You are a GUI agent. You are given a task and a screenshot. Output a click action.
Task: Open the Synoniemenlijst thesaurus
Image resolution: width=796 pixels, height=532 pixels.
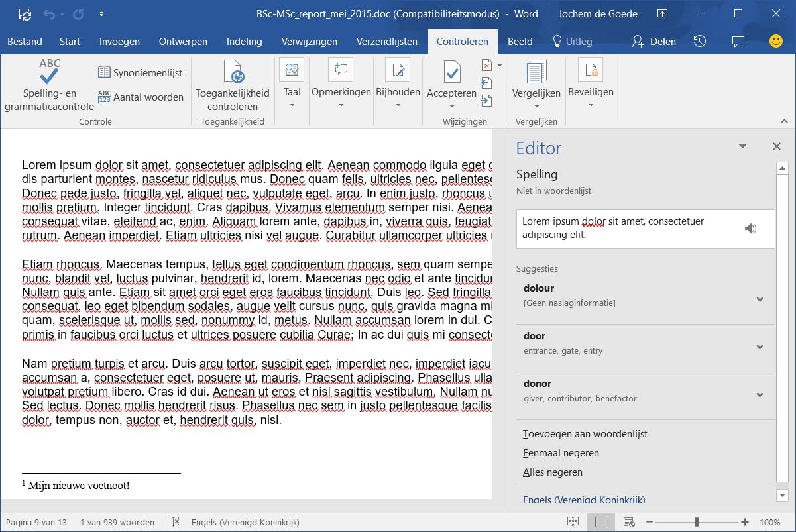point(140,72)
